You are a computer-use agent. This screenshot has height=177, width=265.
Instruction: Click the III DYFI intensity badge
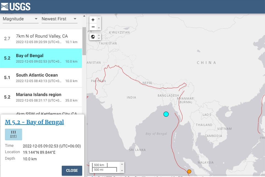click(x=13, y=134)
